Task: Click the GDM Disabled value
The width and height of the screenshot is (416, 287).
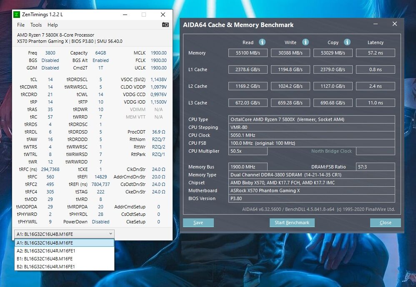Action: pos(50,68)
